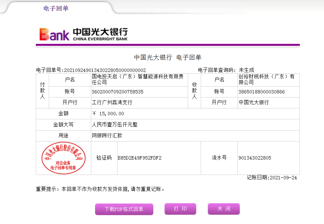Select query code status 未生成

pos(246,70)
